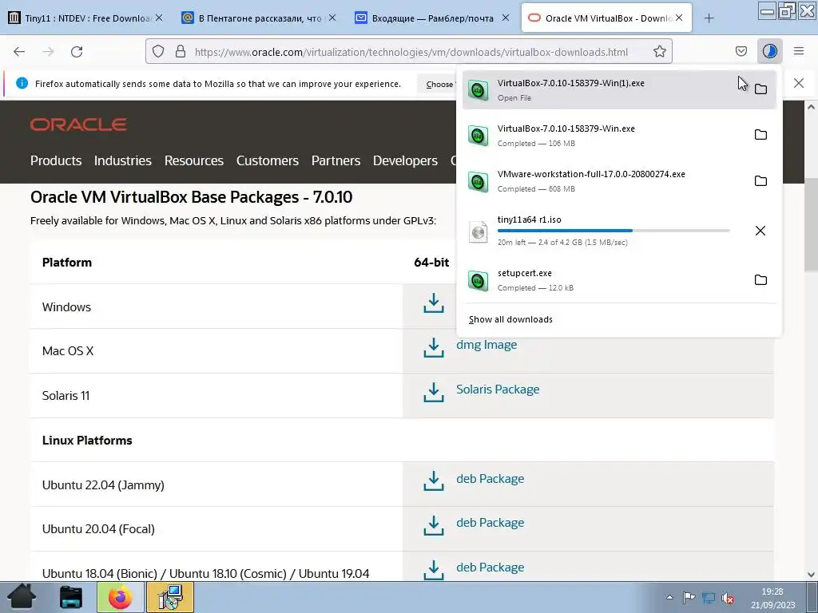The height and width of the screenshot is (613, 818).
Task: Open the Products menu
Action: [56, 160]
